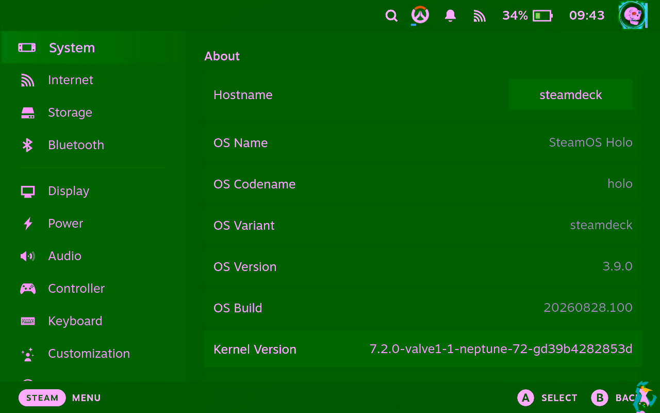The image size is (660, 413).
Task: Click the Customization sparkle icon
Action: [27, 354]
